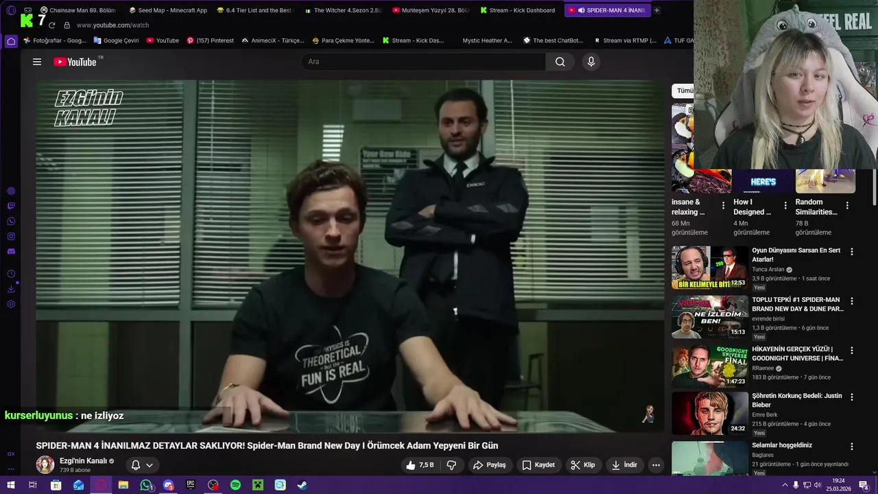
Task: Create a clip with Klip button
Action: point(583,465)
